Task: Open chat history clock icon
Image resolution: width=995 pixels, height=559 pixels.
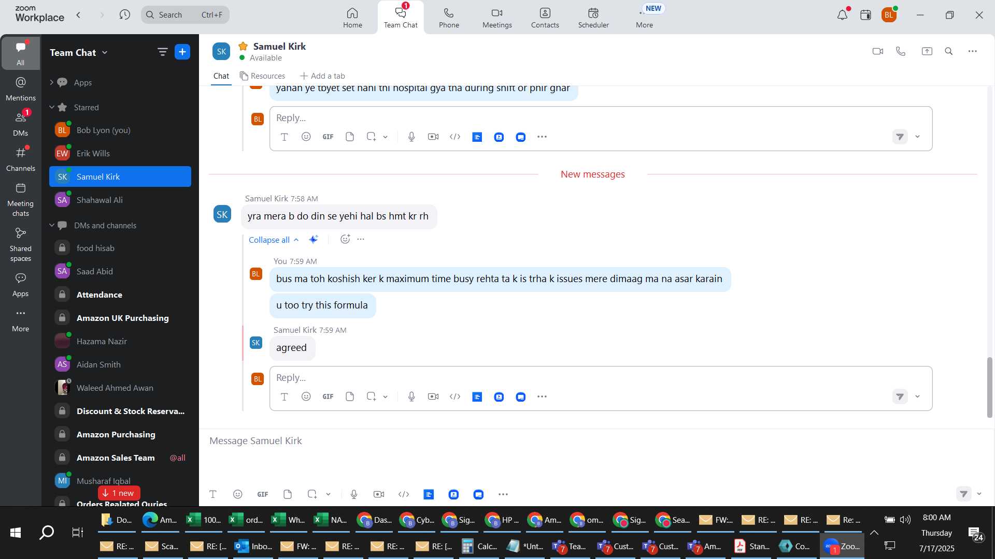Action: click(x=124, y=14)
